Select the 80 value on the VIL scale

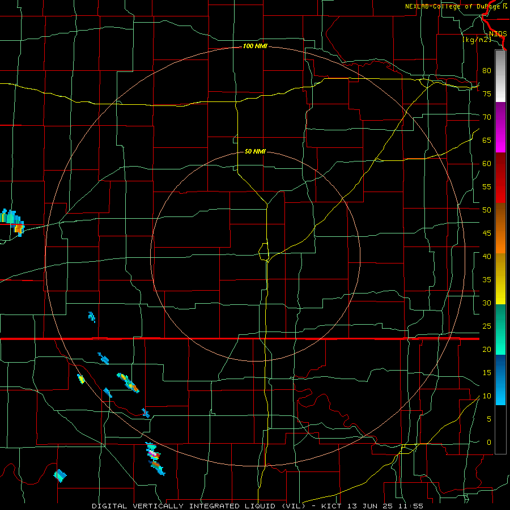tap(487, 71)
